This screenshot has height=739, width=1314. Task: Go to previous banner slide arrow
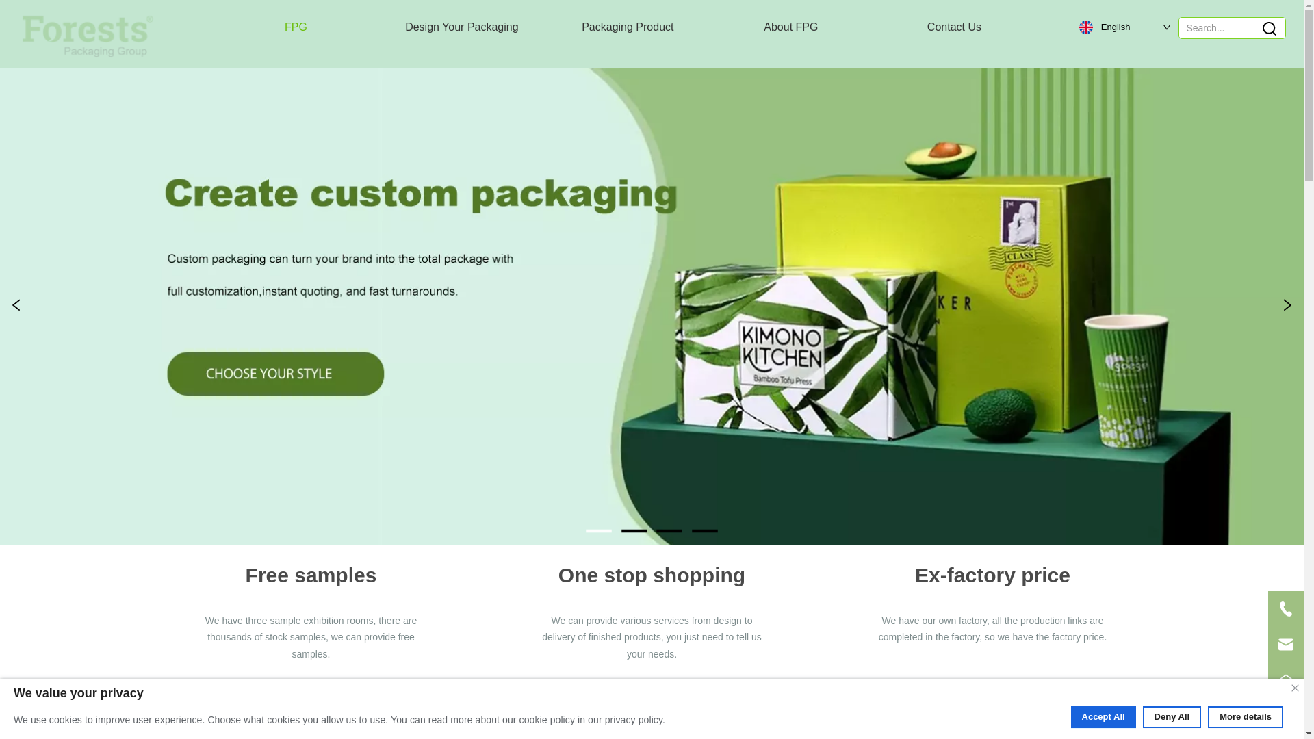16,305
